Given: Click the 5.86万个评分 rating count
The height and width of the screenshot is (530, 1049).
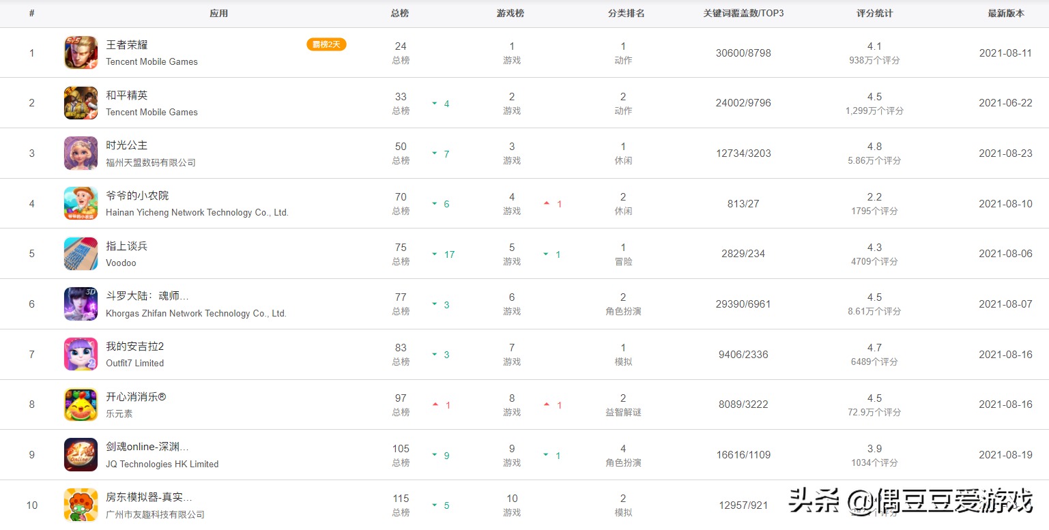Looking at the screenshot, I should tap(874, 161).
